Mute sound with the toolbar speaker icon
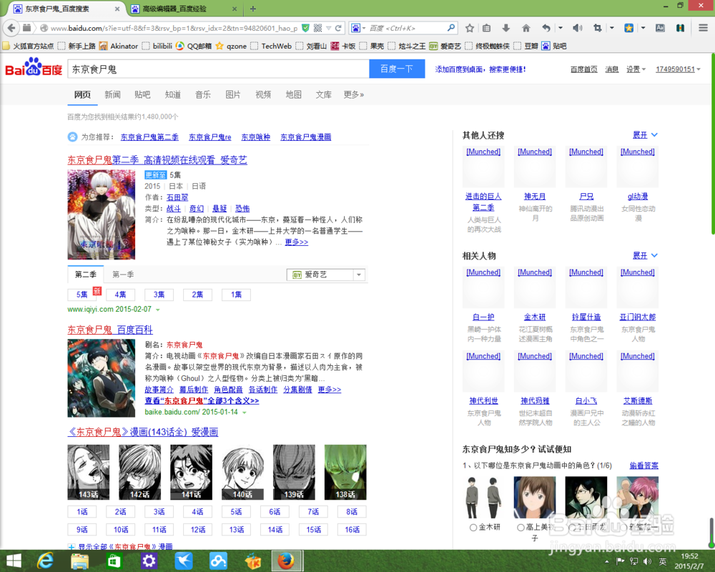 coord(577,29)
